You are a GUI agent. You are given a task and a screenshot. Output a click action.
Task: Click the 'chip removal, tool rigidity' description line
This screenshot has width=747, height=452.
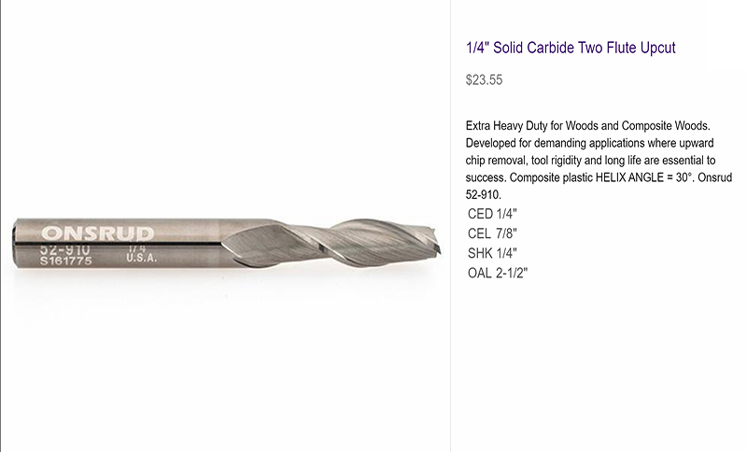(590, 160)
